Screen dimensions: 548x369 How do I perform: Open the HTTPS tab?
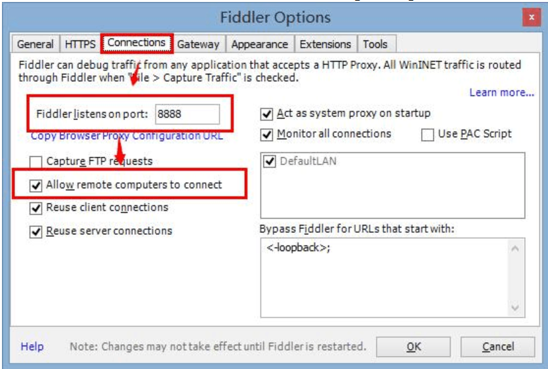(x=80, y=44)
